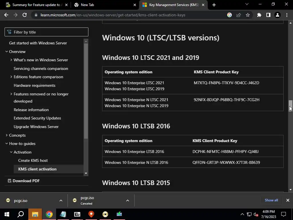The width and height of the screenshot is (293, 220).
Task: Open Release information page
Action: [31, 110]
